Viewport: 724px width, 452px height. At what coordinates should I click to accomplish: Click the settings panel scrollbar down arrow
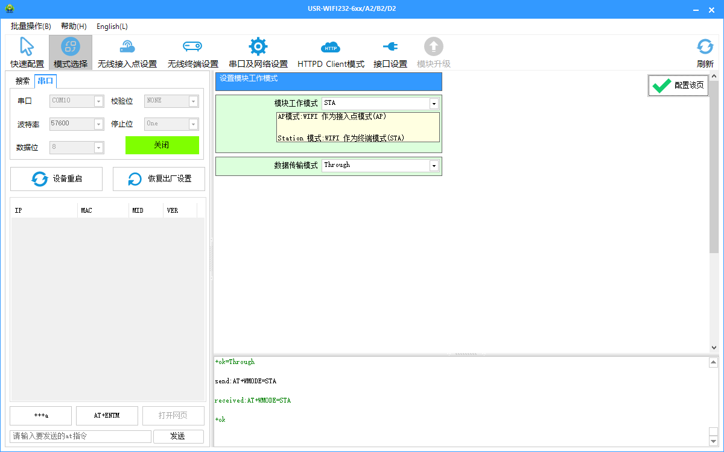714,348
